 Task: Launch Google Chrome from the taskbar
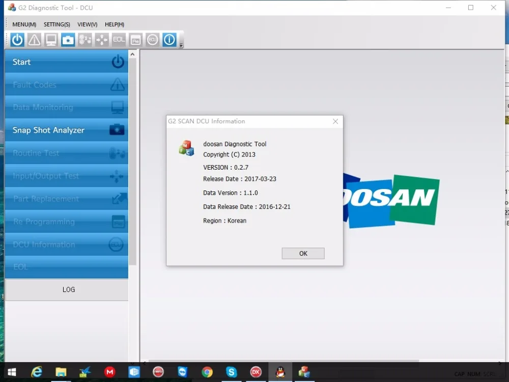click(207, 372)
